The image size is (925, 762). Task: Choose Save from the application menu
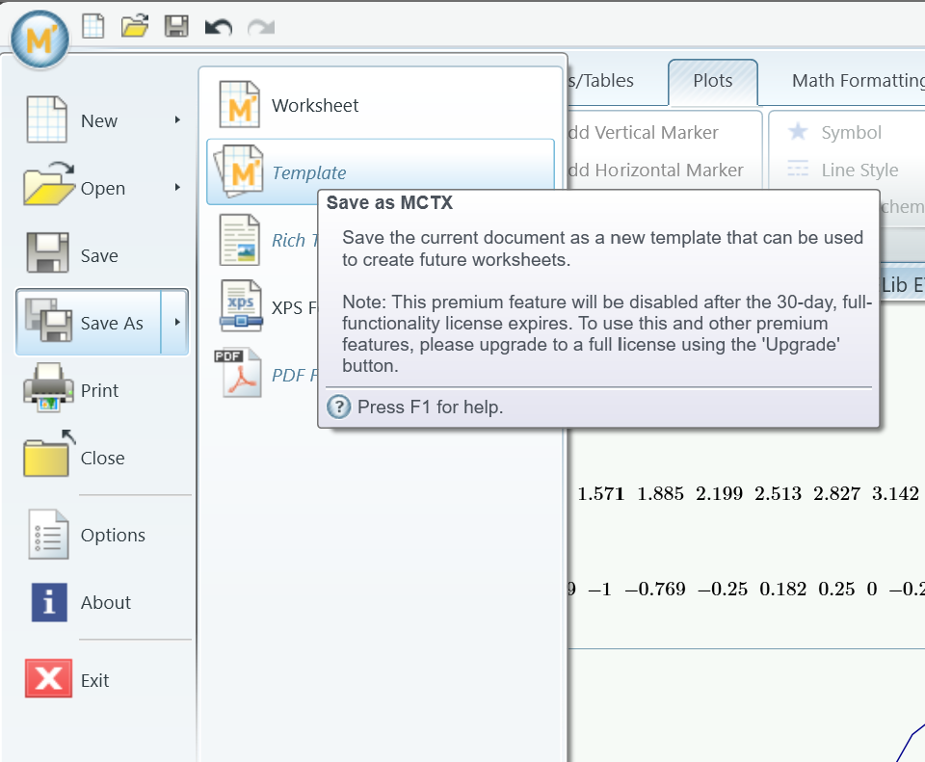click(98, 256)
